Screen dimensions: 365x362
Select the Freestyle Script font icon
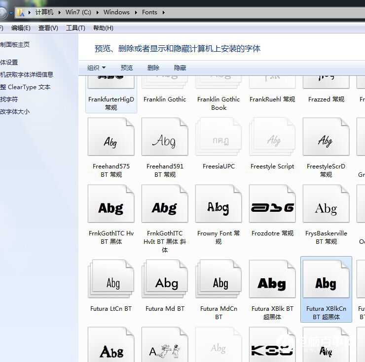(272, 136)
